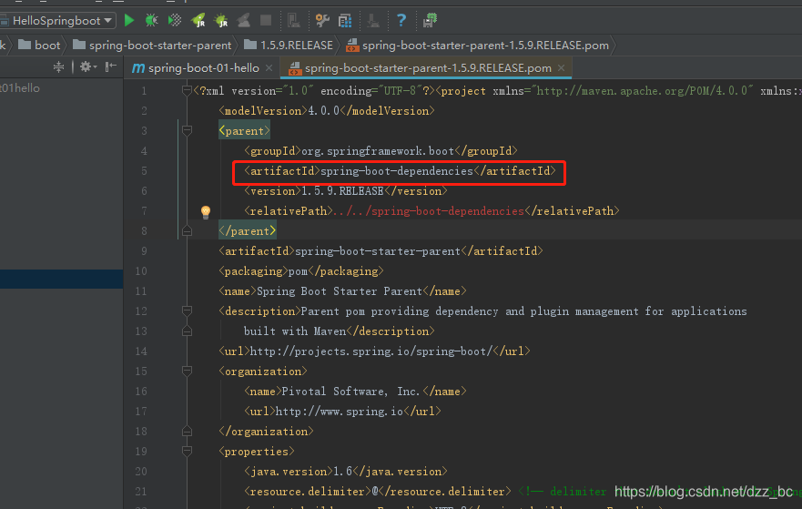
Task: Click the 1.5.9.RELEASE version text on line 6
Action: coord(342,191)
